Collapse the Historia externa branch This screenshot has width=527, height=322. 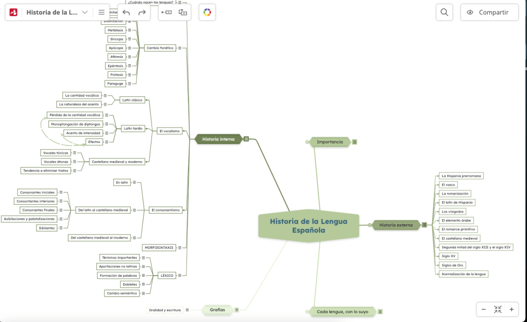point(369,225)
